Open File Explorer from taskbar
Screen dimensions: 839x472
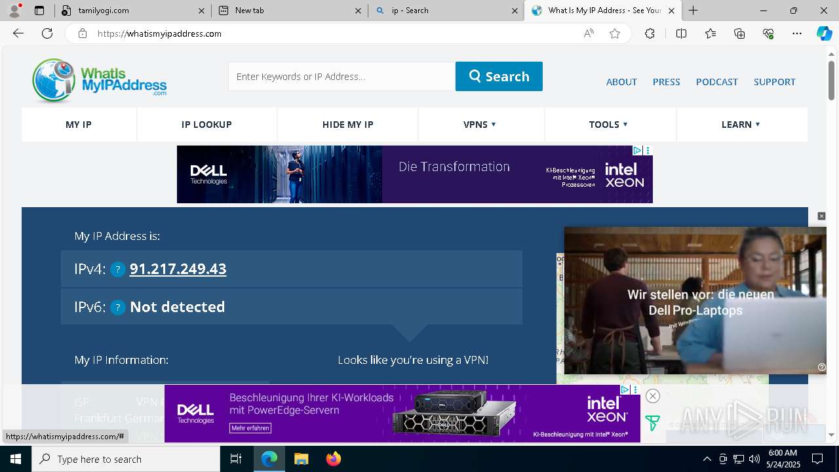tap(301, 459)
